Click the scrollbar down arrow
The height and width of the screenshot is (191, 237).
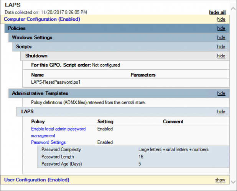(x=233, y=183)
